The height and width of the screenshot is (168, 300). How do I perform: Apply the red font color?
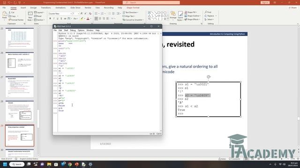pos(88,19)
